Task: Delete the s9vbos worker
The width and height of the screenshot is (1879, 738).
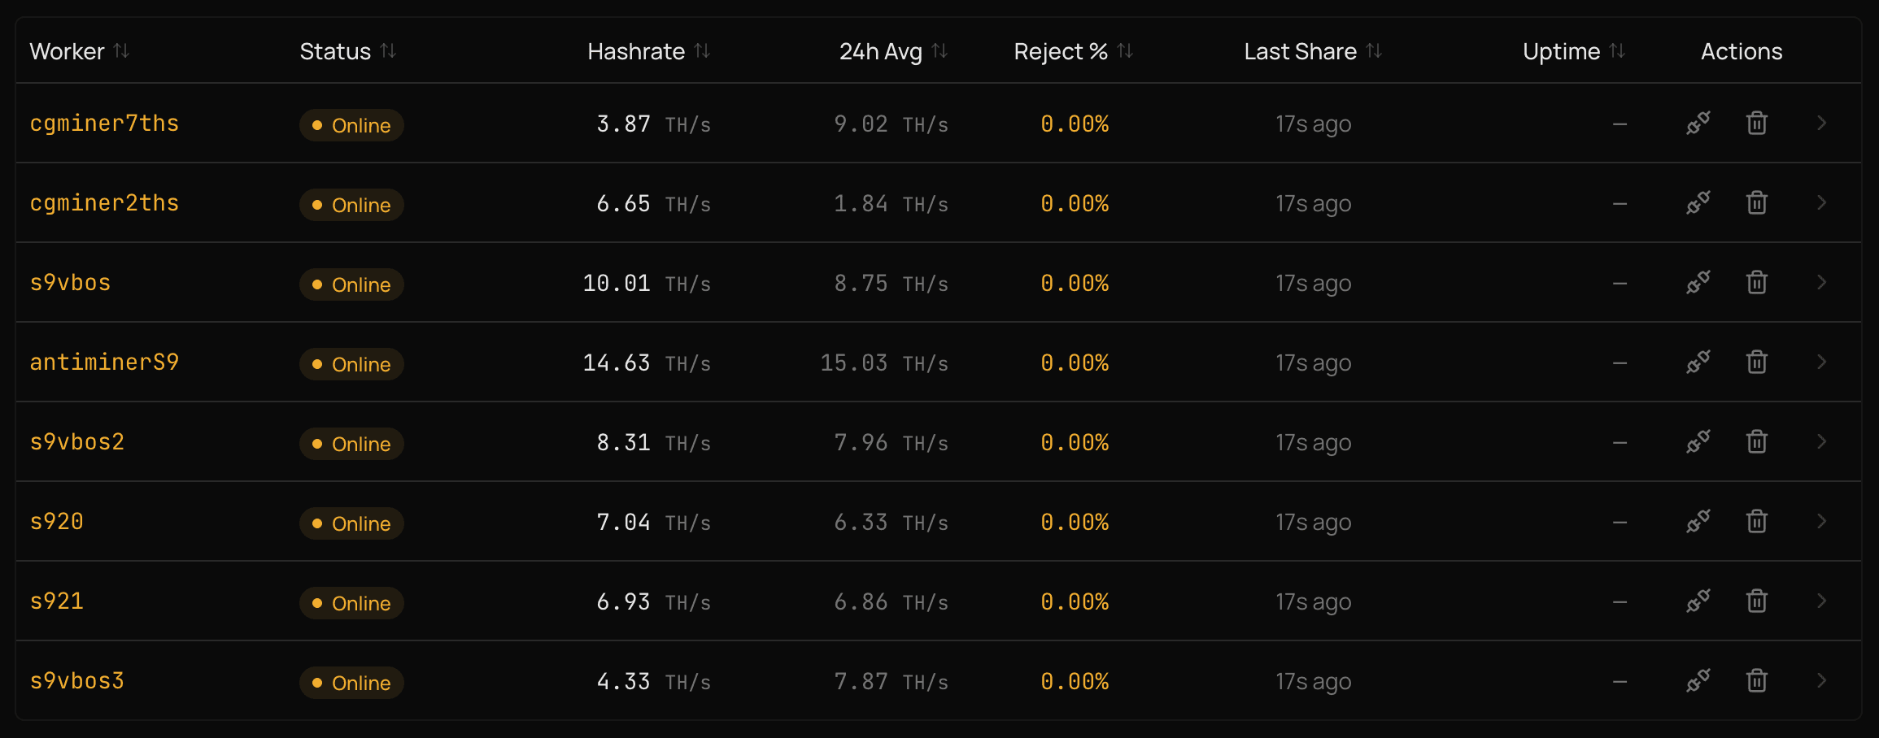Action: 1756,283
